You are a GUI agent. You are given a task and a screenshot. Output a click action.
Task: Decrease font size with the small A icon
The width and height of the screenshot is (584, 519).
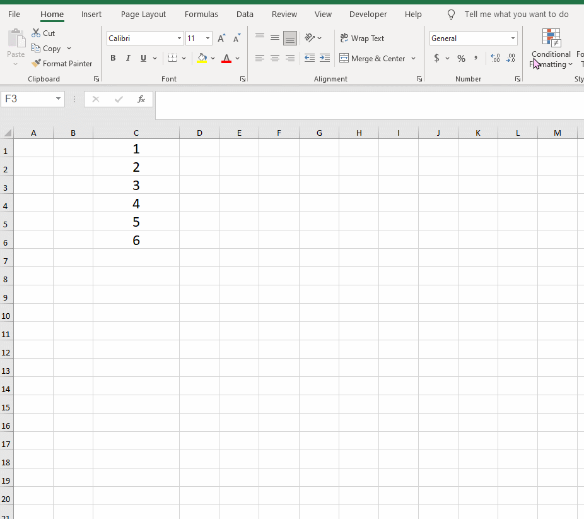coord(237,38)
